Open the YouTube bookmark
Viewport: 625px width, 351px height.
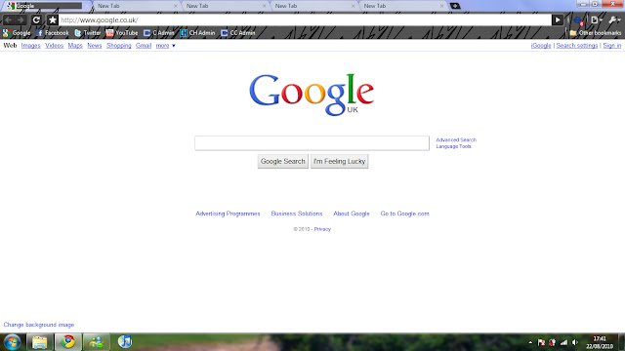pos(122,33)
